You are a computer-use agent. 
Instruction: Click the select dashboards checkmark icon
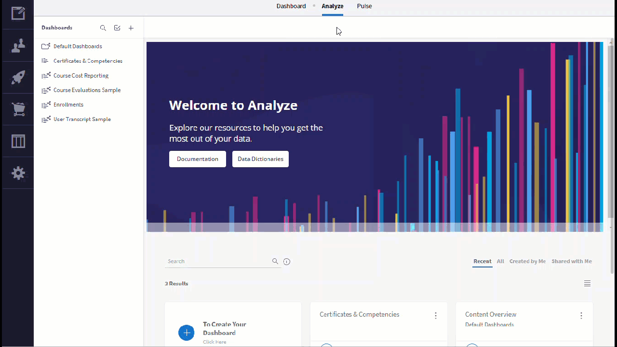117,28
